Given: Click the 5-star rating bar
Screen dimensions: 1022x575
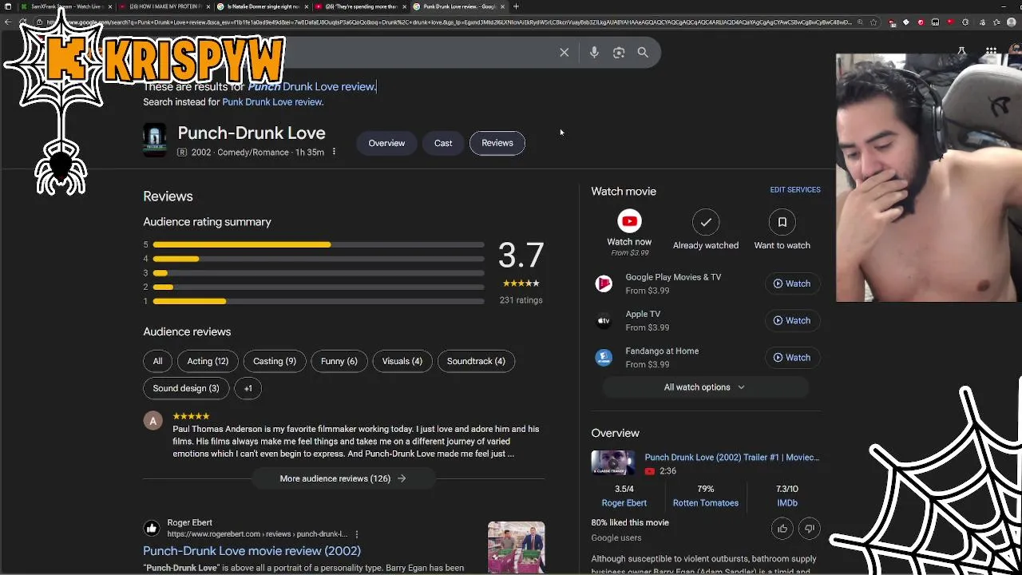Looking at the screenshot, I should click(318, 244).
